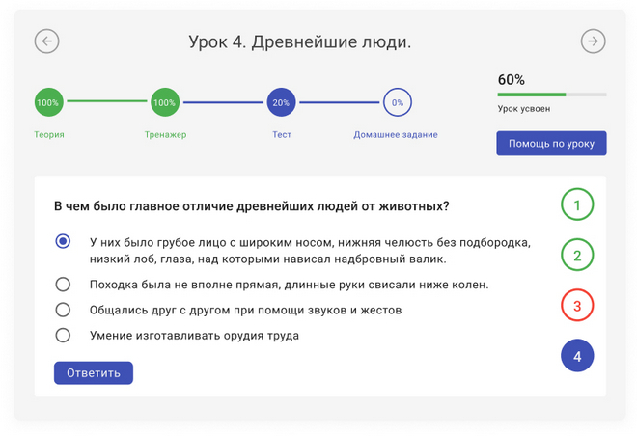Open the Тренажер 100% step circle
Viewport: 637px width, 436px height.
pos(165,102)
